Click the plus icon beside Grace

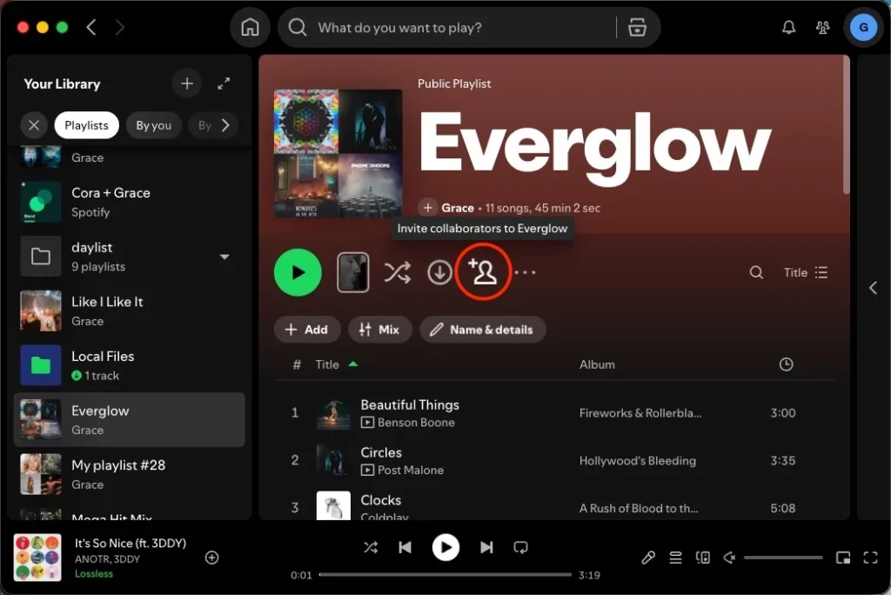pyautogui.click(x=428, y=208)
